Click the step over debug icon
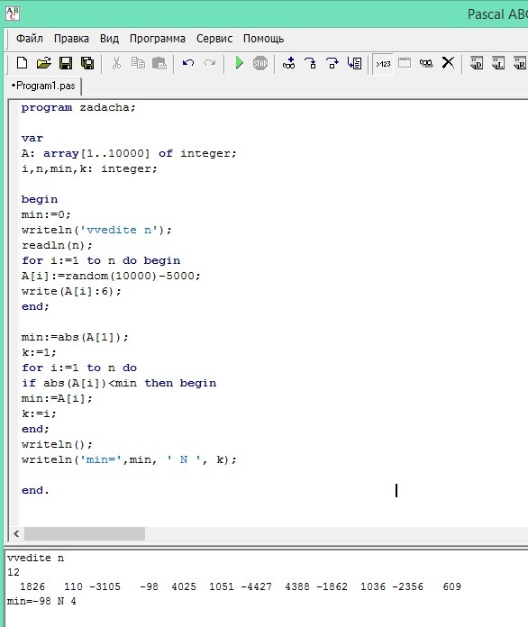528x627 pixels. pyautogui.click(x=332, y=63)
